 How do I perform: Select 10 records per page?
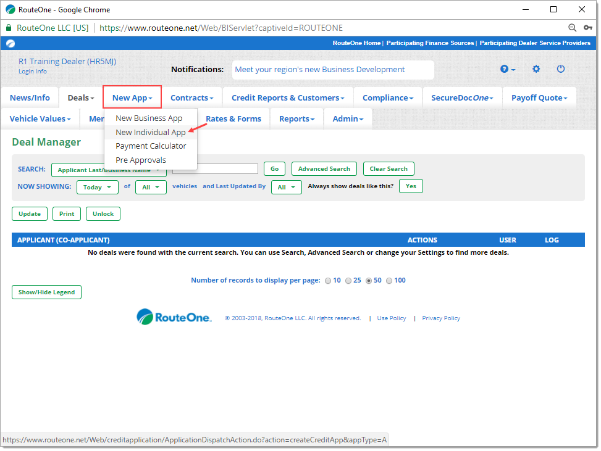328,281
